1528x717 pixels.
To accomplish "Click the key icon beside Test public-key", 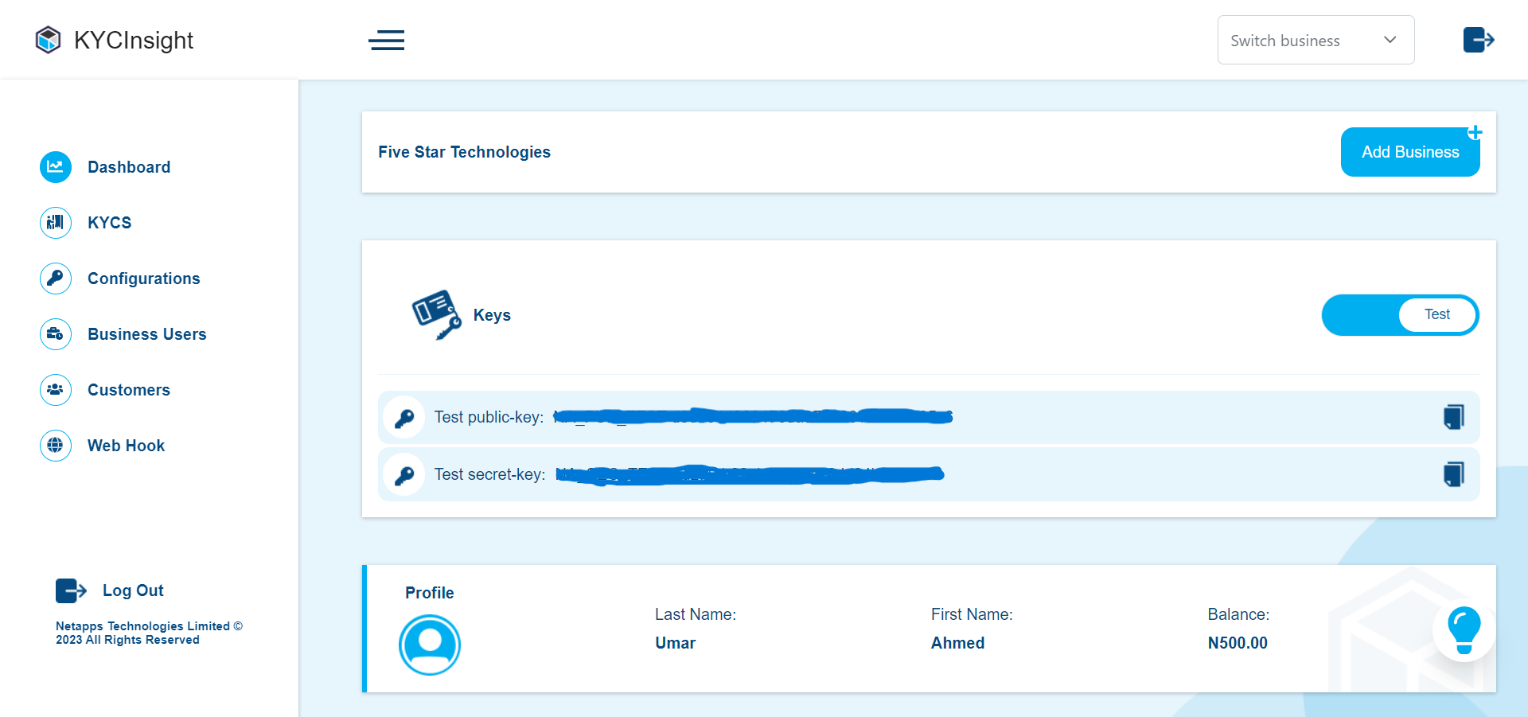I will coord(404,418).
